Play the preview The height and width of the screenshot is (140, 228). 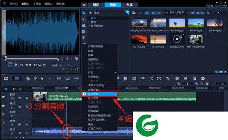point(16,65)
